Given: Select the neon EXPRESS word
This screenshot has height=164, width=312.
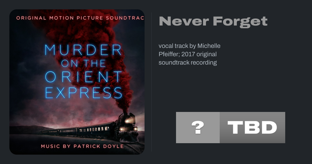Looking at the screenshot, I should pyautogui.click(x=83, y=93).
